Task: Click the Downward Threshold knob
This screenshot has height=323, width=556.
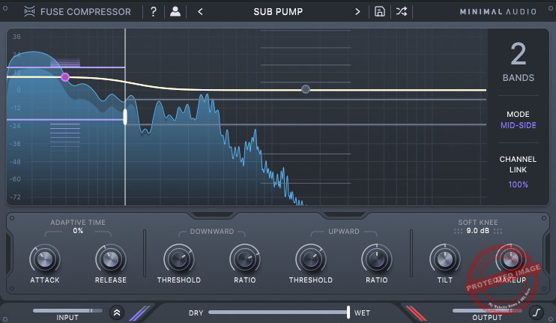Action: click(x=178, y=259)
